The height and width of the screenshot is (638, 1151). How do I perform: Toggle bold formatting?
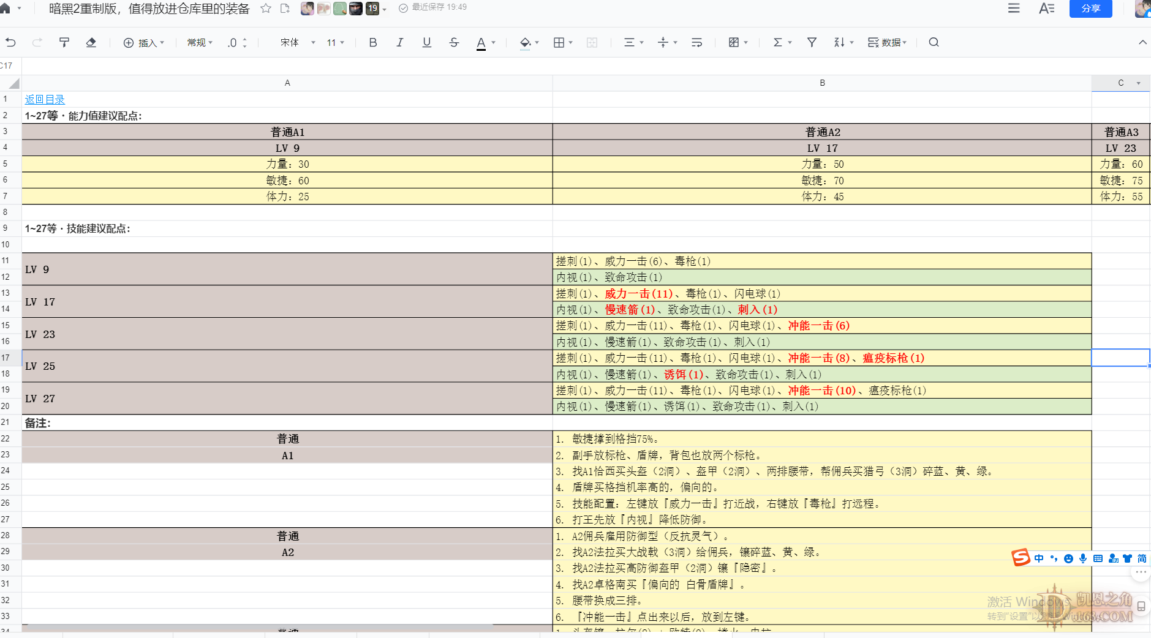[372, 42]
